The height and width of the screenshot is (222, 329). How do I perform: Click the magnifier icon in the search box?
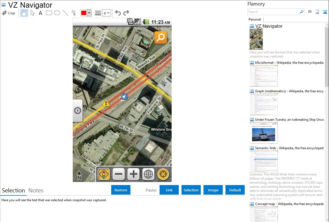pos(302,12)
